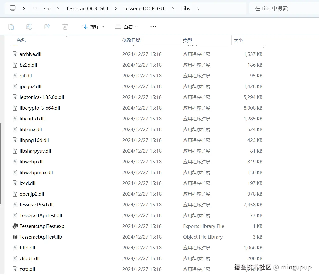Expand chevron after first TesseractOCR-GUI breadcrumb
The height and width of the screenshot is (278, 319).
116,8
